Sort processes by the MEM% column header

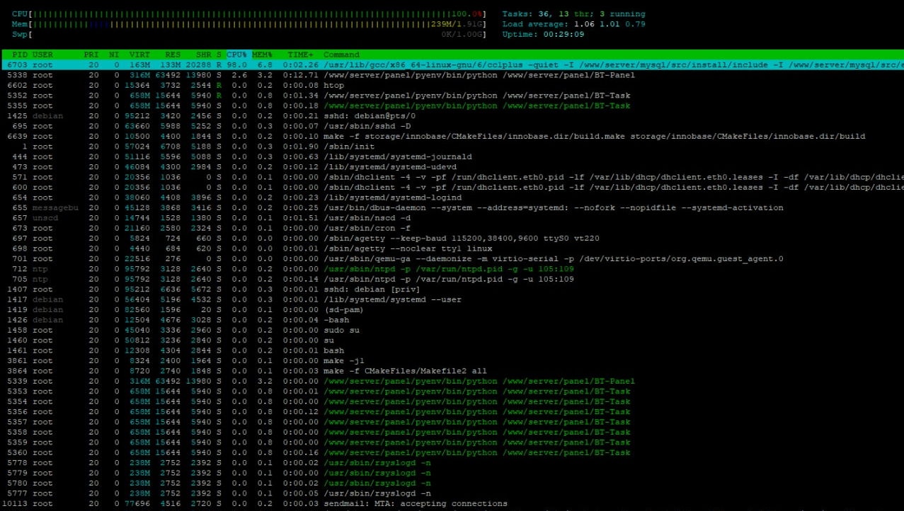[263, 54]
